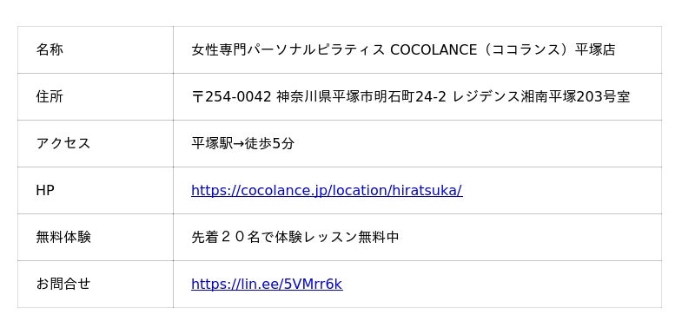Click the 住所 row label
Screen dimensions: 695x334
(x=50, y=96)
